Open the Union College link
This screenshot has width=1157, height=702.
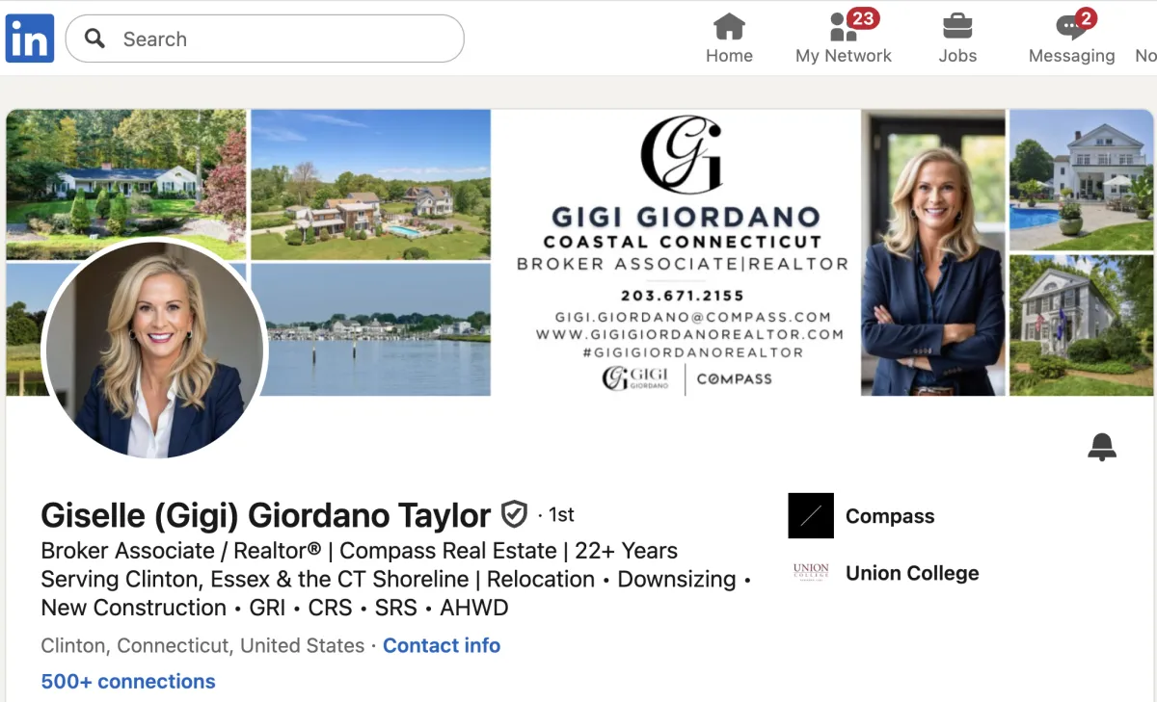pos(912,573)
